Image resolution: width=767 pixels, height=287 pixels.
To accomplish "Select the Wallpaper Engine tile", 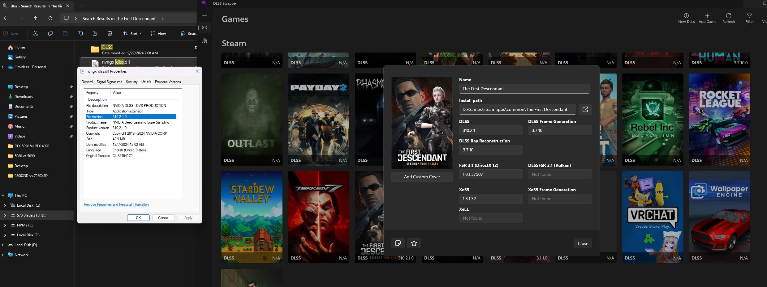I will pyautogui.click(x=720, y=217).
